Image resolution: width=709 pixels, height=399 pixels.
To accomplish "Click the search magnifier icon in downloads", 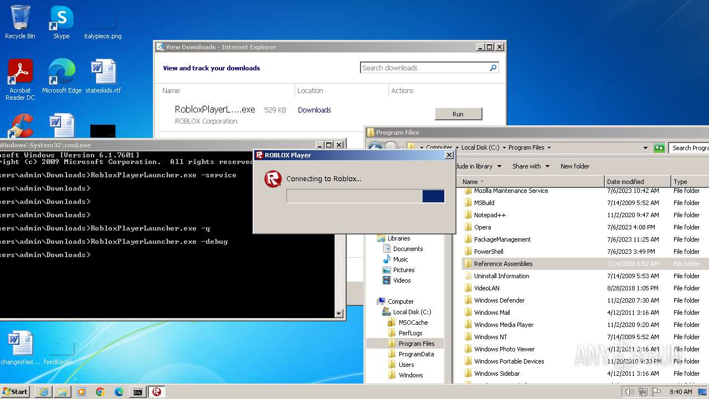I will coord(493,68).
